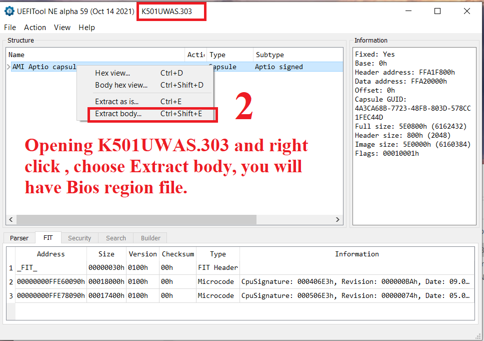Select the _FIT_ address cell
This screenshot has width=484, height=341.
51,268
